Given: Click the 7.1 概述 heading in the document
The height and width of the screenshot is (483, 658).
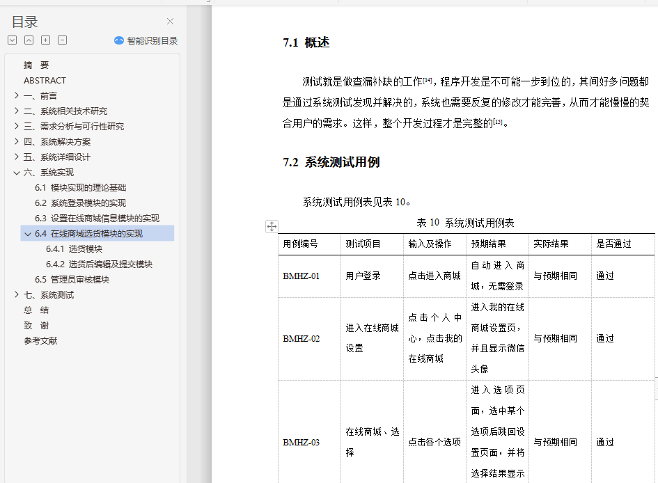Looking at the screenshot, I should coord(306,42).
